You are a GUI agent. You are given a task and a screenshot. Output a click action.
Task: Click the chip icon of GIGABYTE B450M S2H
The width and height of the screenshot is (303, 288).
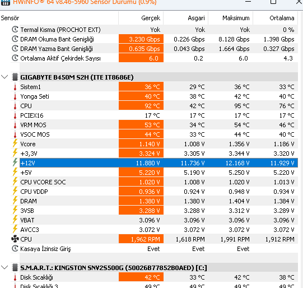pos(15,77)
